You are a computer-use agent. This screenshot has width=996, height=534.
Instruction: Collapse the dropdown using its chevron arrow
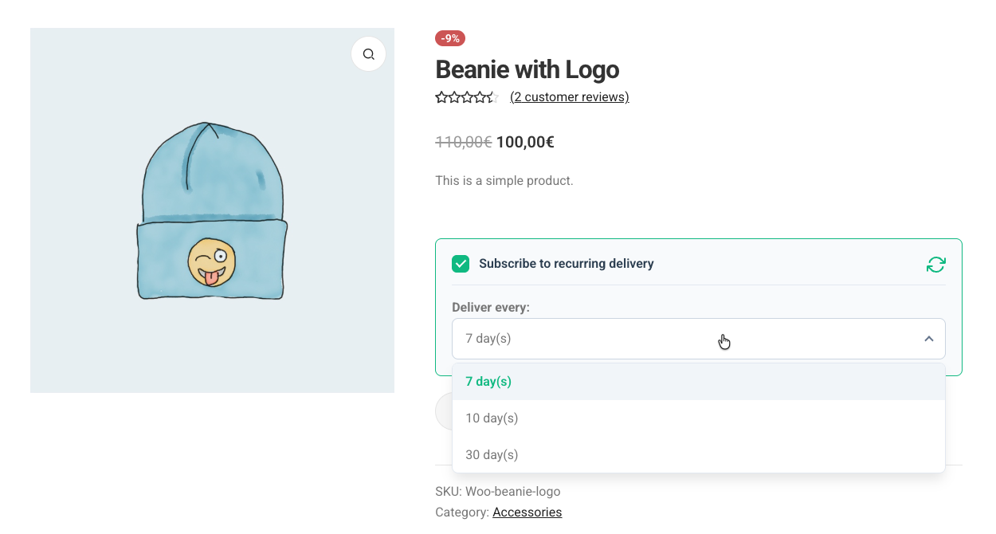coord(928,339)
